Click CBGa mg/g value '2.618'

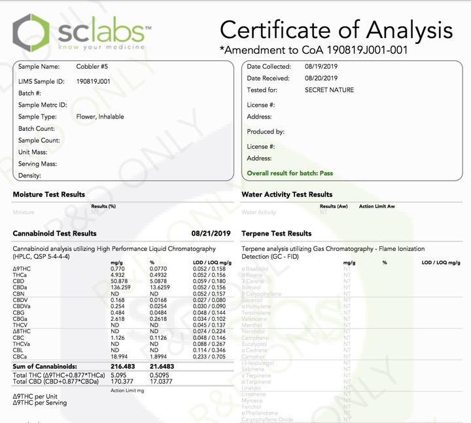coord(118,319)
